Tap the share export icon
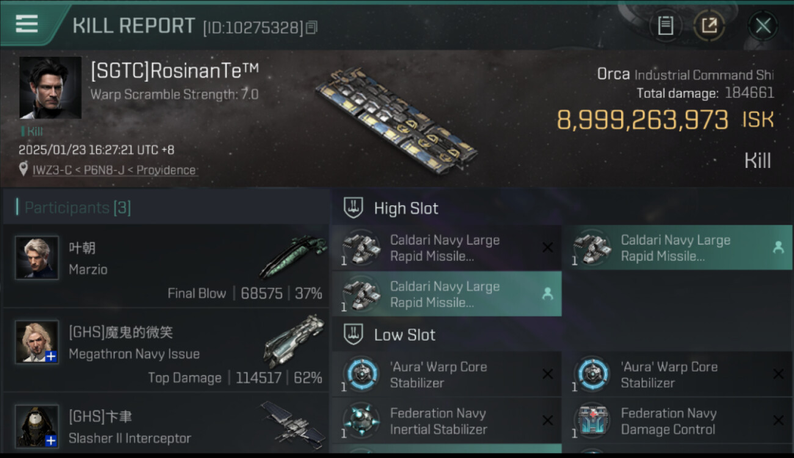Viewport: 794px width, 458px height. click(x=708, y=26)
